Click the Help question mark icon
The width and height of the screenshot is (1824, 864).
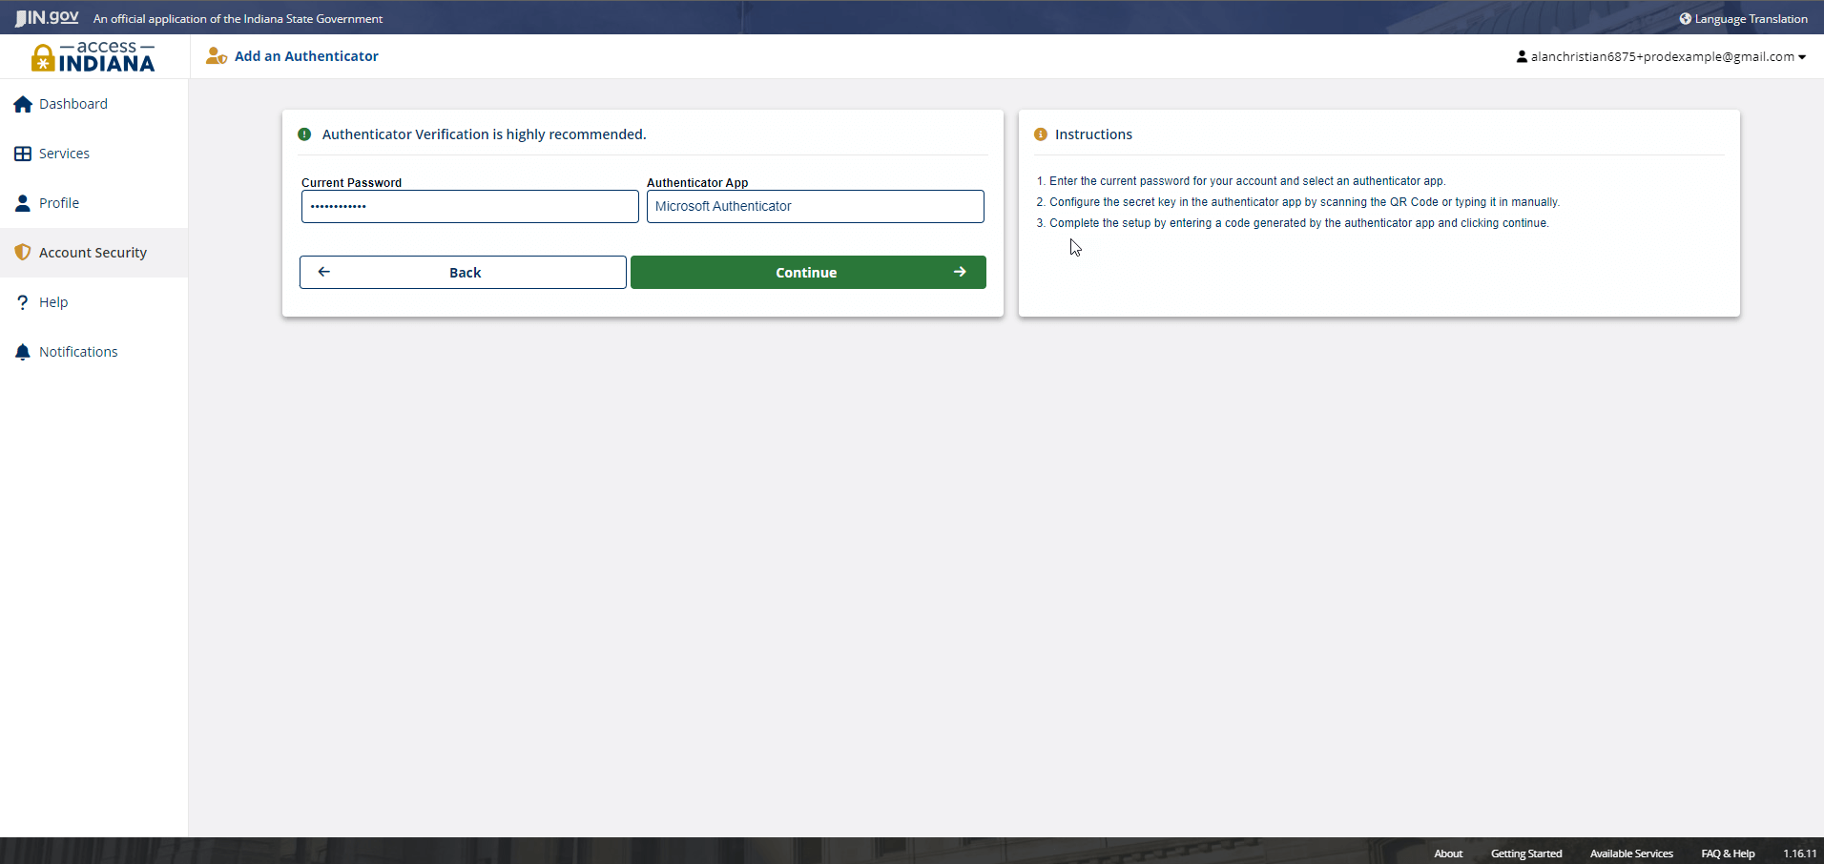[x=23, y=302]
